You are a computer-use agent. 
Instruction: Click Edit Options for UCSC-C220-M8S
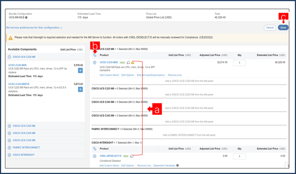128,75
